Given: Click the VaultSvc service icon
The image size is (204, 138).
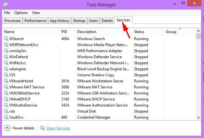Looking at the screenshot, I should click(x=6, y=117).
